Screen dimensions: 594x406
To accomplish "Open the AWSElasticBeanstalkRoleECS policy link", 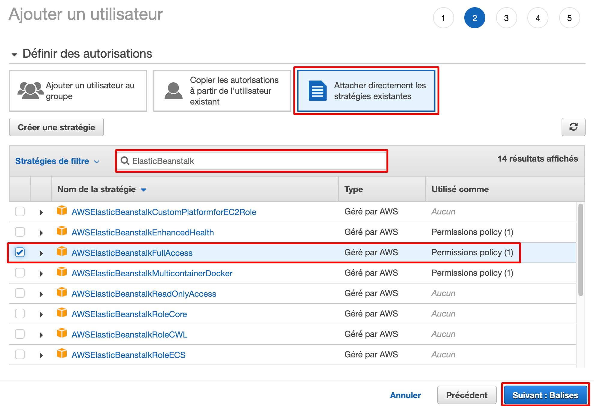I will [129, 355].
